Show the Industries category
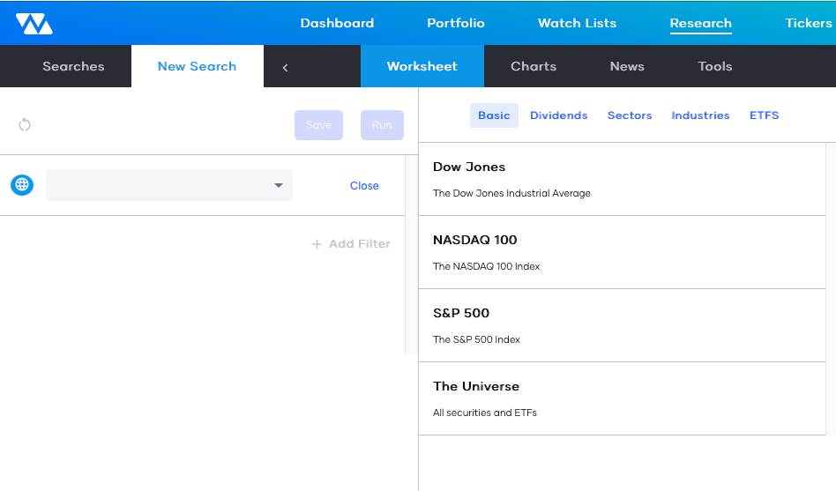The width and height of the screenshot is (836, 491). pos(700,115)
